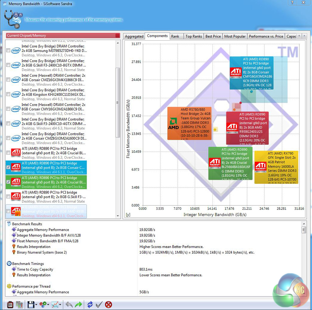The height and width of the screenshot is (310, 312).
Task: Select the Components tab
Action: (157, 36)
